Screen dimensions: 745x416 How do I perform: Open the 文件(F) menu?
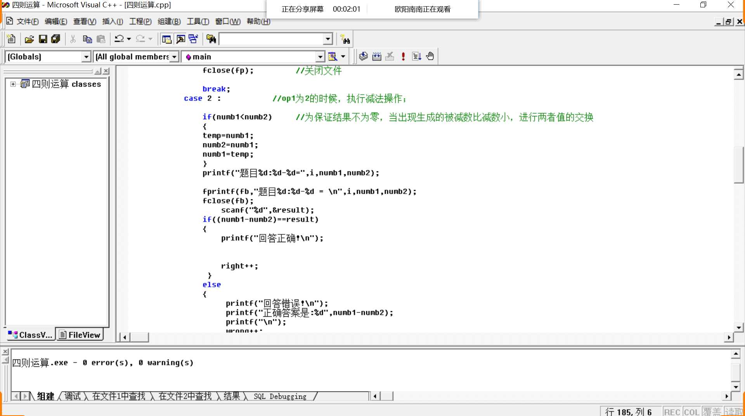tap(28, 21)
